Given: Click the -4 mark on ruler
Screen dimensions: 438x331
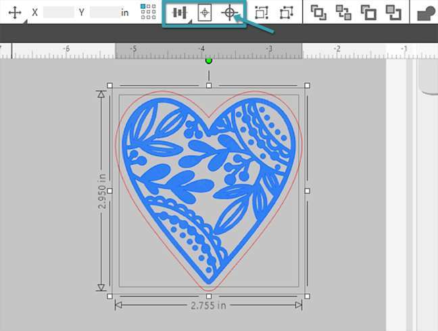Looking at the screenshot, I should click(x=201, y=49).
